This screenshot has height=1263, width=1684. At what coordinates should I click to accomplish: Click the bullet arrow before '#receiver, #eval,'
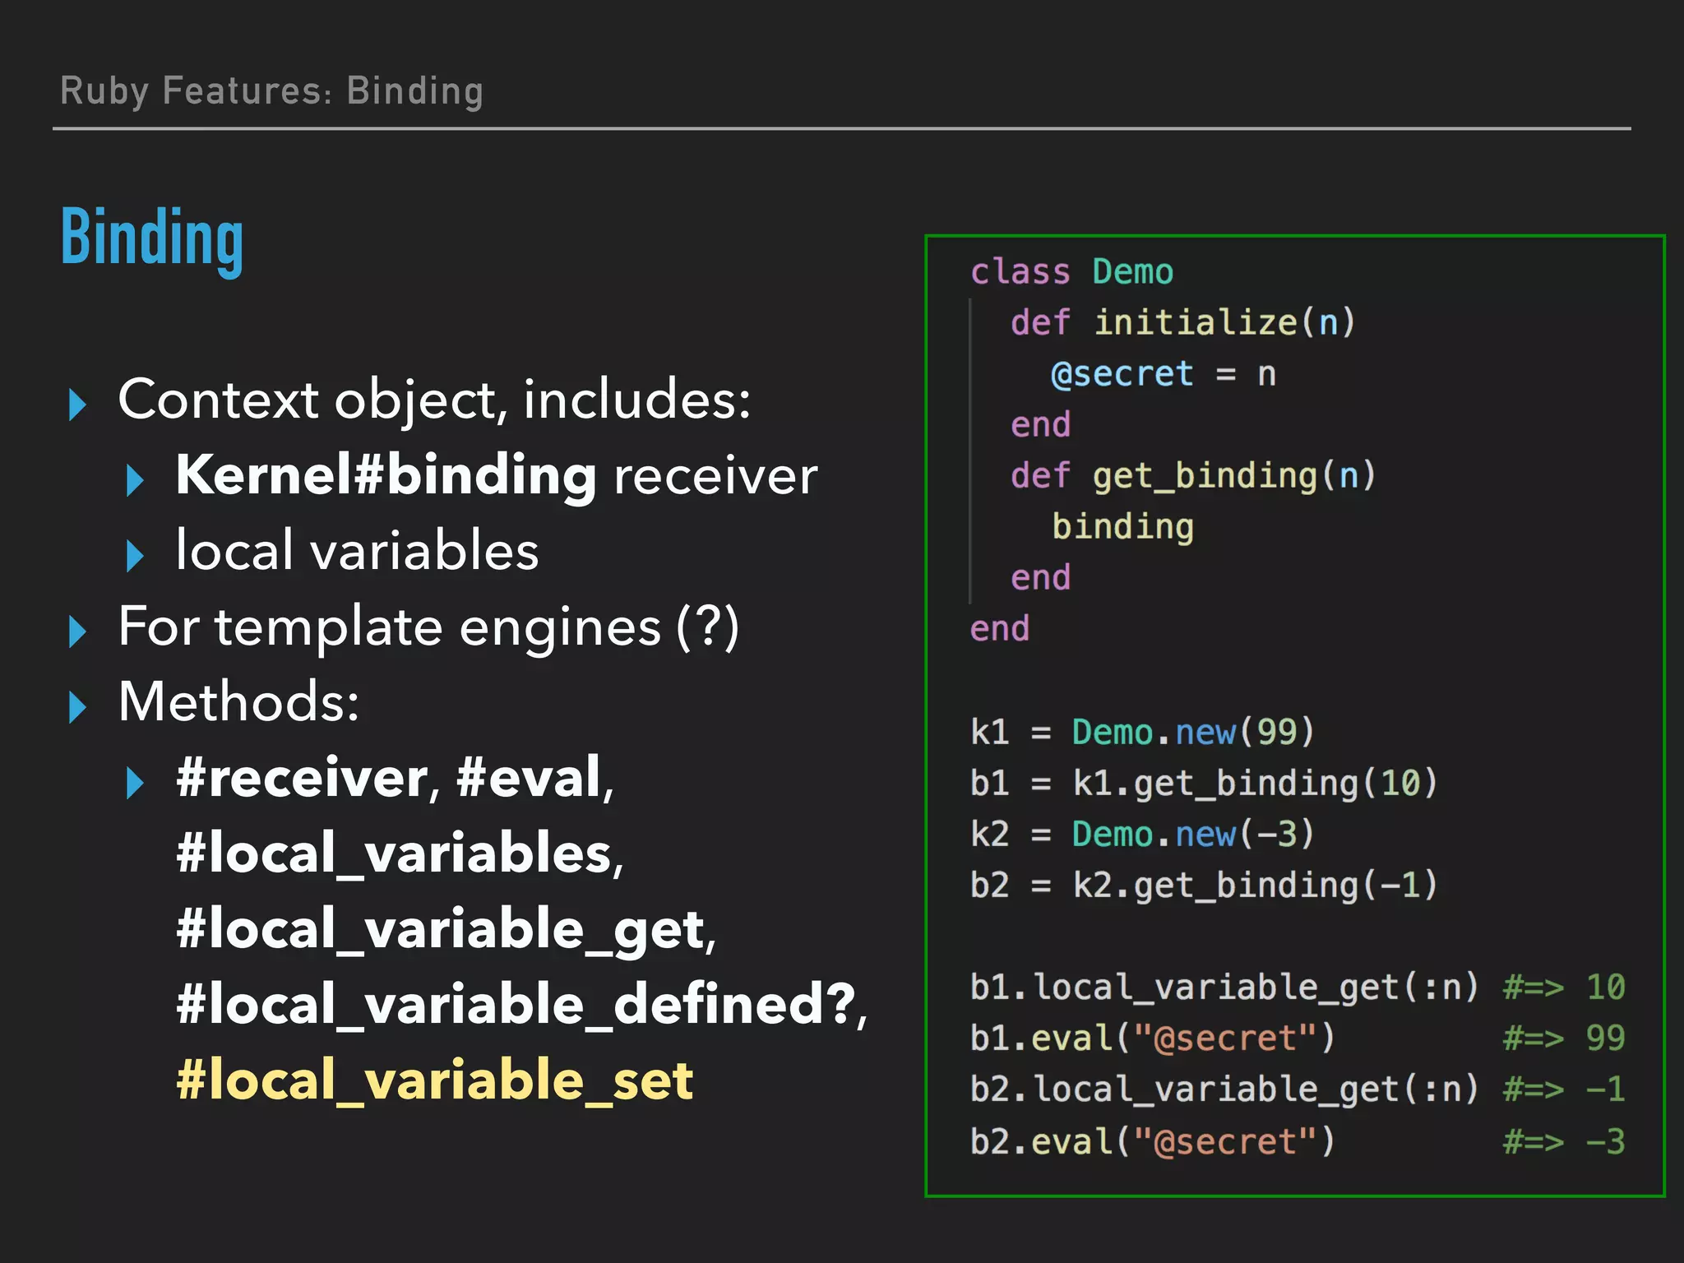click(135, 783)
